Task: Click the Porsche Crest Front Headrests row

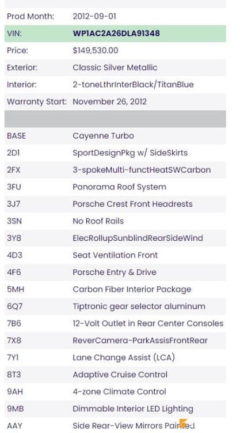Action: pyautogui.click(x=115, y=204)
